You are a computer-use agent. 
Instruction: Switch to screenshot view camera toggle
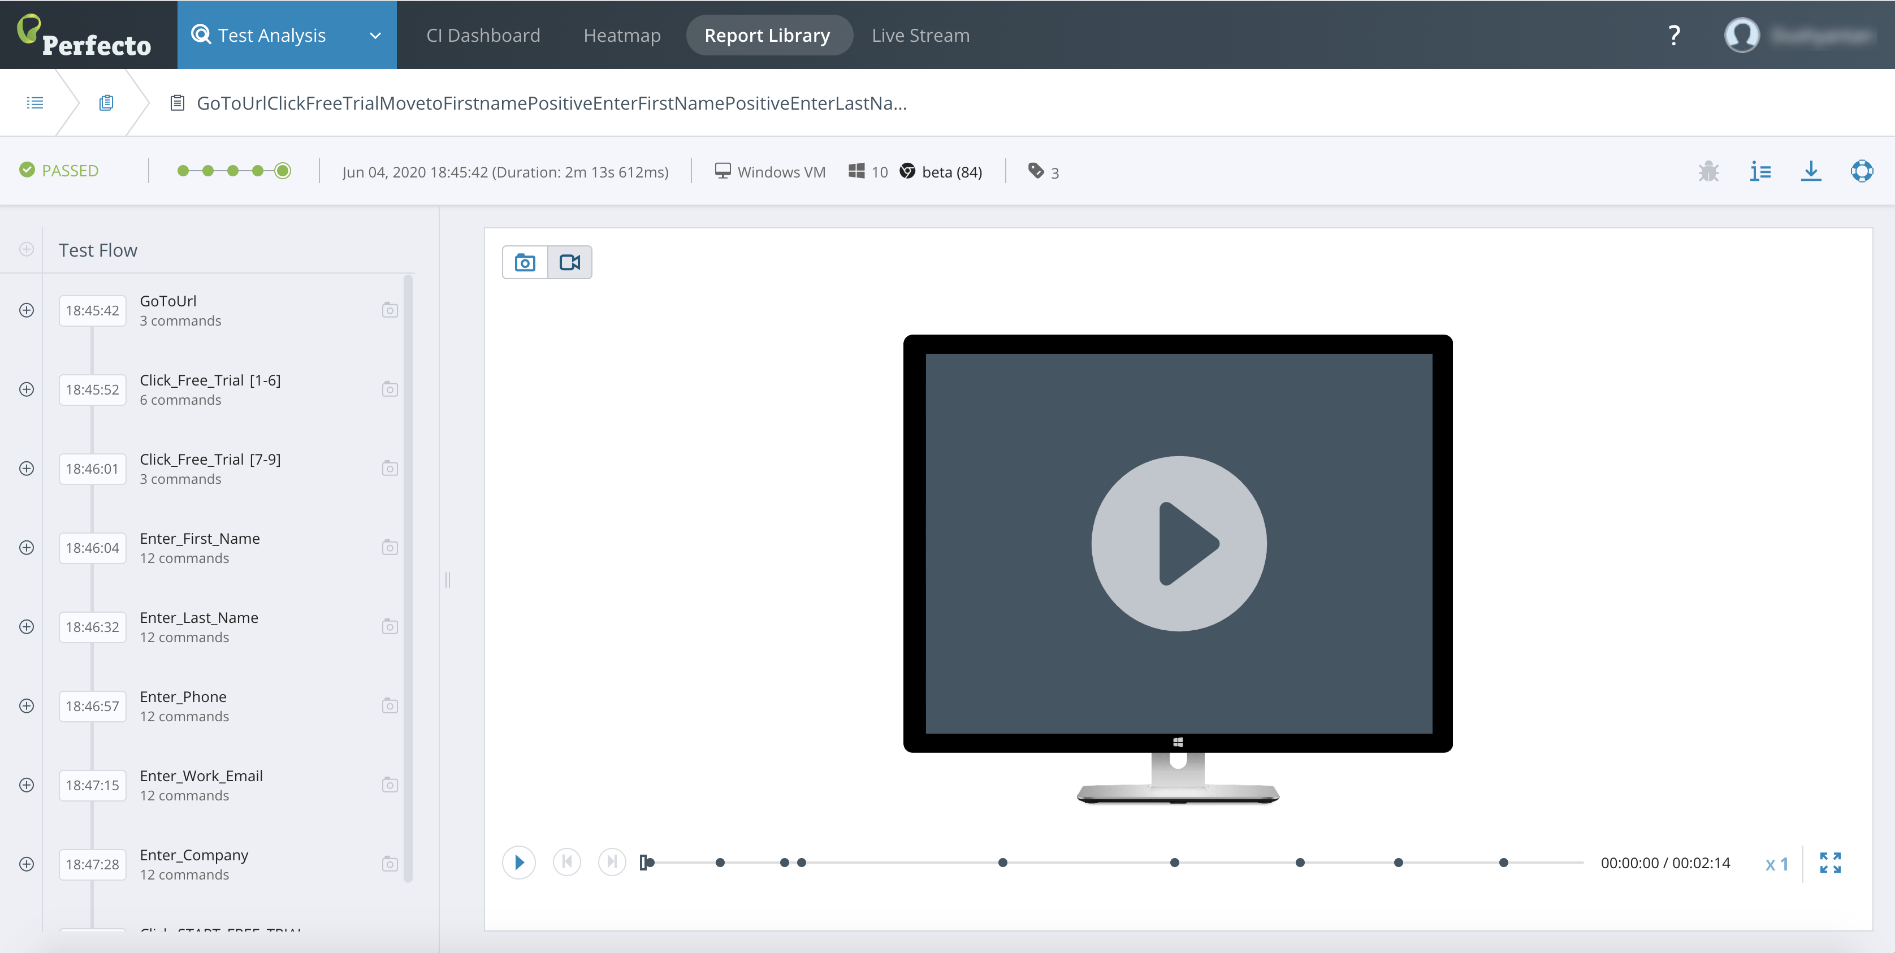[525, 262]
